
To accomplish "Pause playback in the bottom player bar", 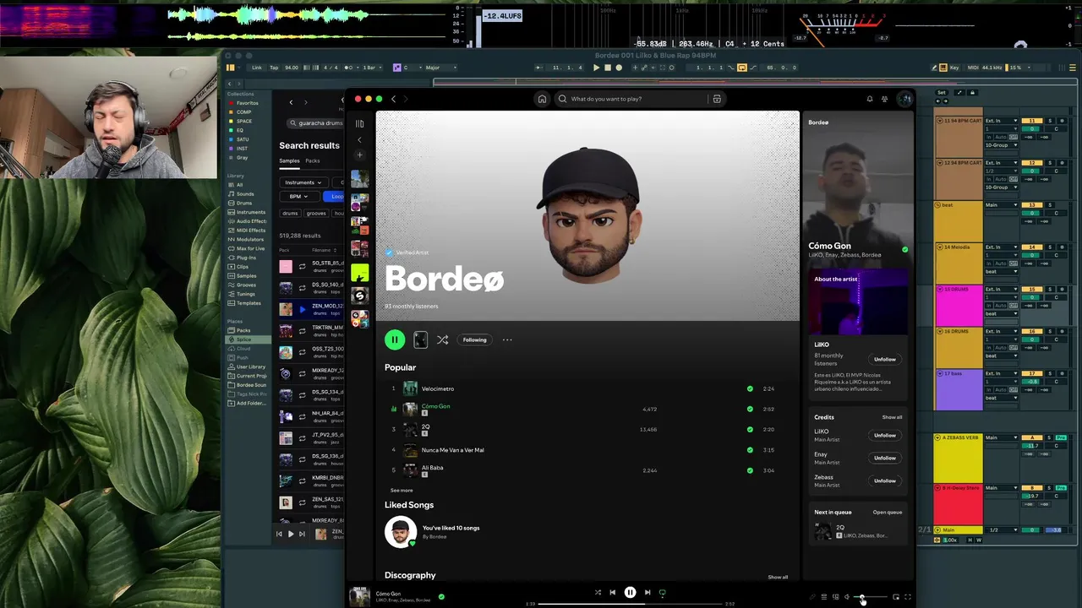I will [x=630, y=593].
